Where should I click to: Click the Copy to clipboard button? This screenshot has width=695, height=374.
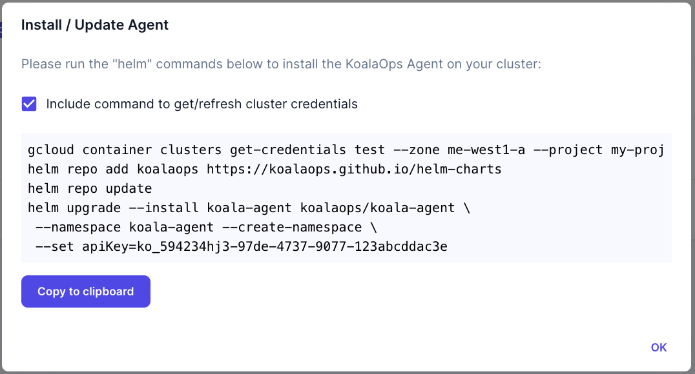86,291
